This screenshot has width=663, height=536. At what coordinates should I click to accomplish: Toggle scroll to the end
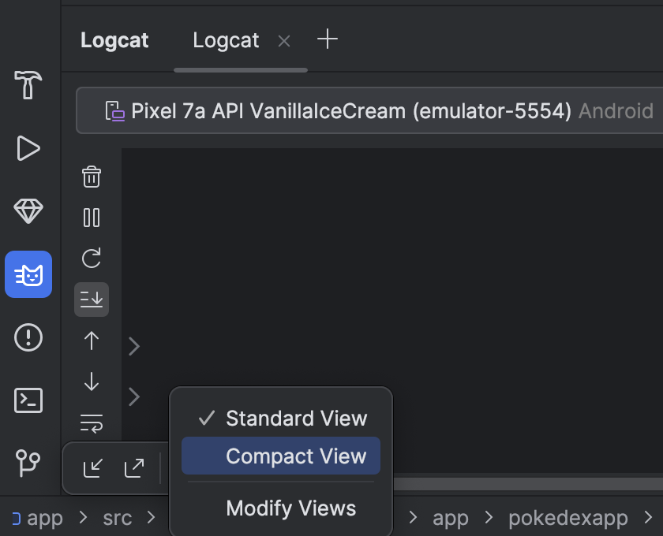tap(92, 300)
